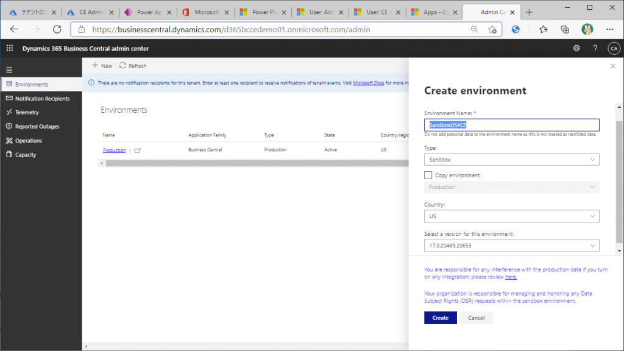
Task: Open the disabled Production source dropdown
Action: pos(511,187)
